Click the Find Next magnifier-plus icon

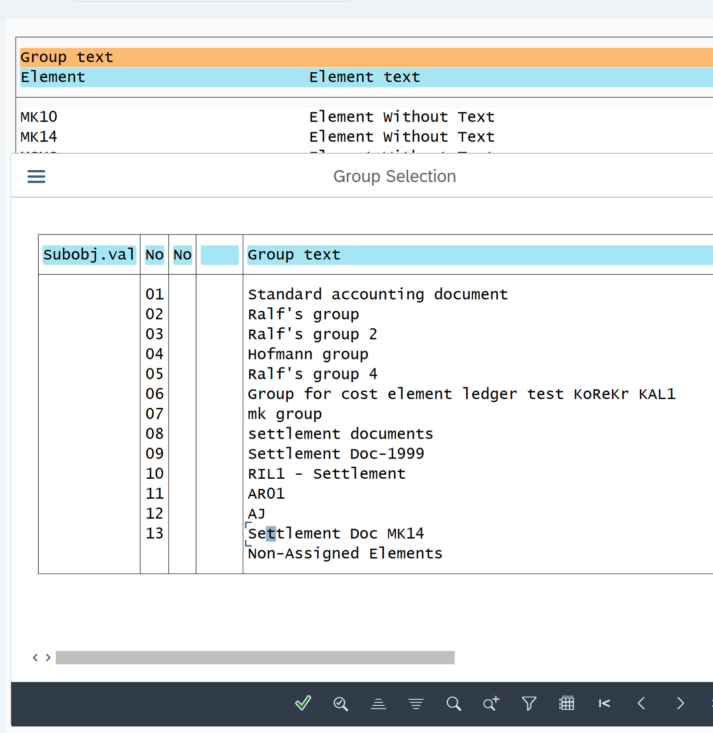tap(491, 704)
